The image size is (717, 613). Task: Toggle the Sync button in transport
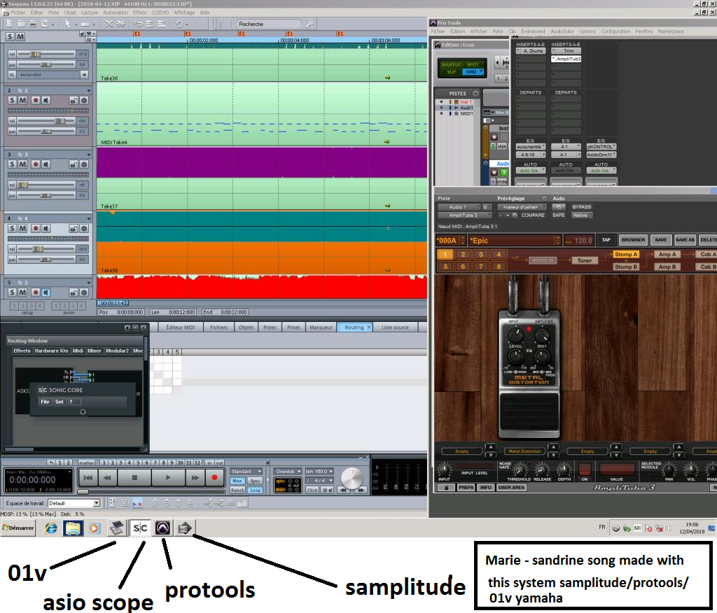[x=255, y=481]
